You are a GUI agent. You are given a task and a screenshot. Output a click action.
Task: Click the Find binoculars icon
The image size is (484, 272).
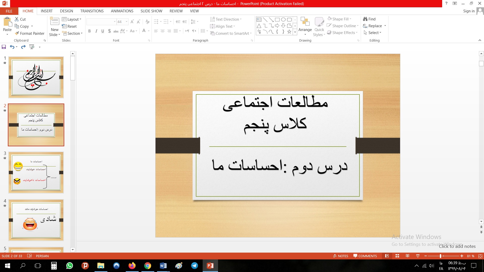pos(365,19)
